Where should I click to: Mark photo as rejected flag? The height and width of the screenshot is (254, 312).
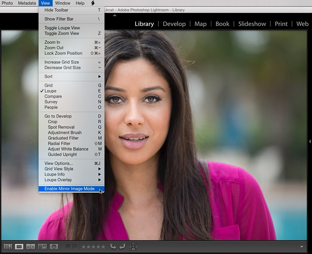pyautogui.click(x=74, y=247)
